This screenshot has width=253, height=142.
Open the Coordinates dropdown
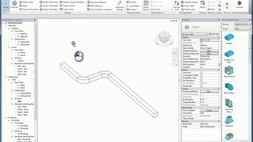(x=134, y=6)
